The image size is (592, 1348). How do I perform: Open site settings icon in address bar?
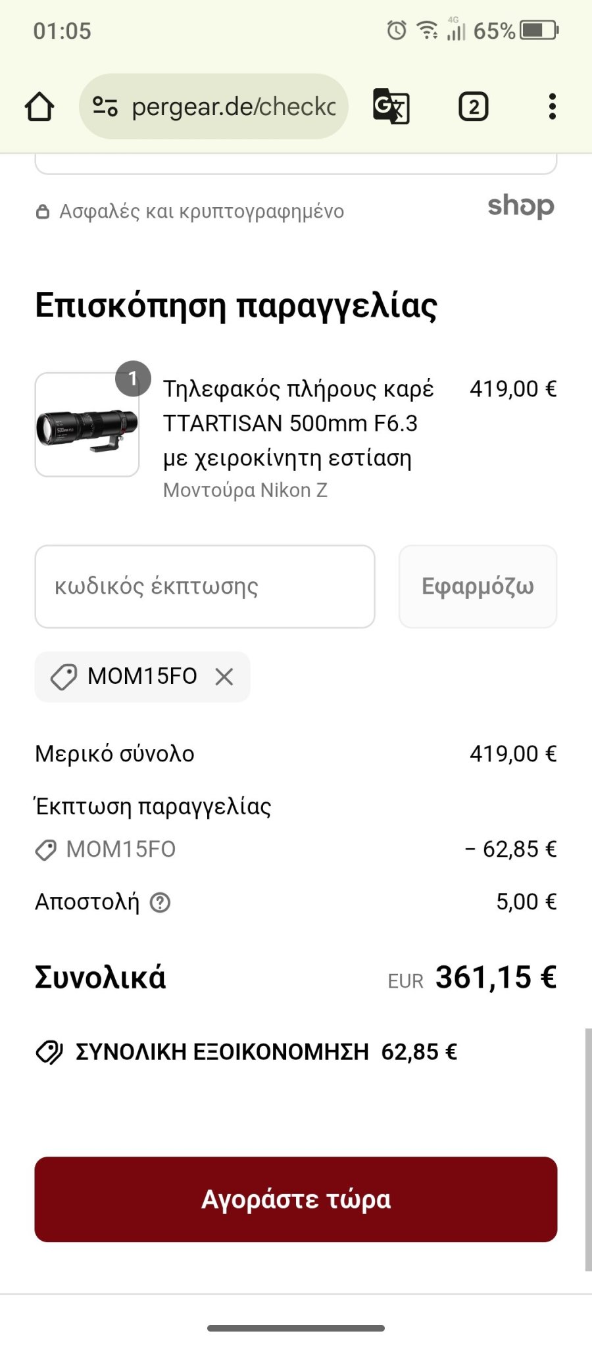[105, 107]
